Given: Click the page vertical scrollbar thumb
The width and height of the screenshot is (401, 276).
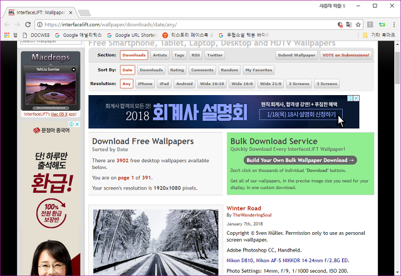Looking at the screenshot, I should point(397,68).
